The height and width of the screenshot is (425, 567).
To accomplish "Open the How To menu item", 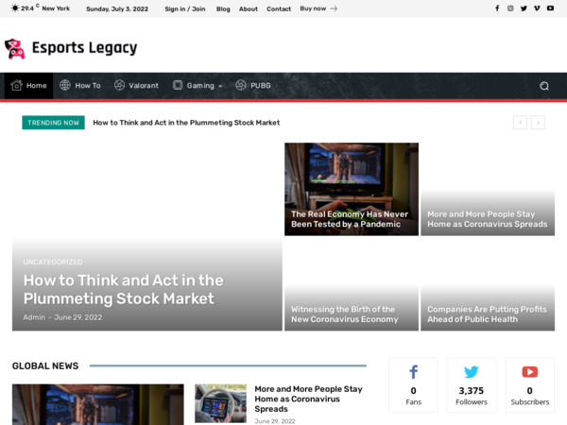I will [x=80, y=86].
